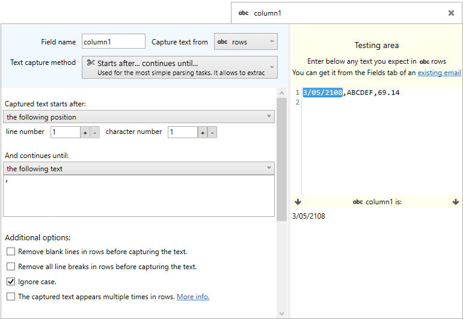This screenshot has height=319, width=463.
Task: Decrease character number with the minus button
Action: coord(212,133)
